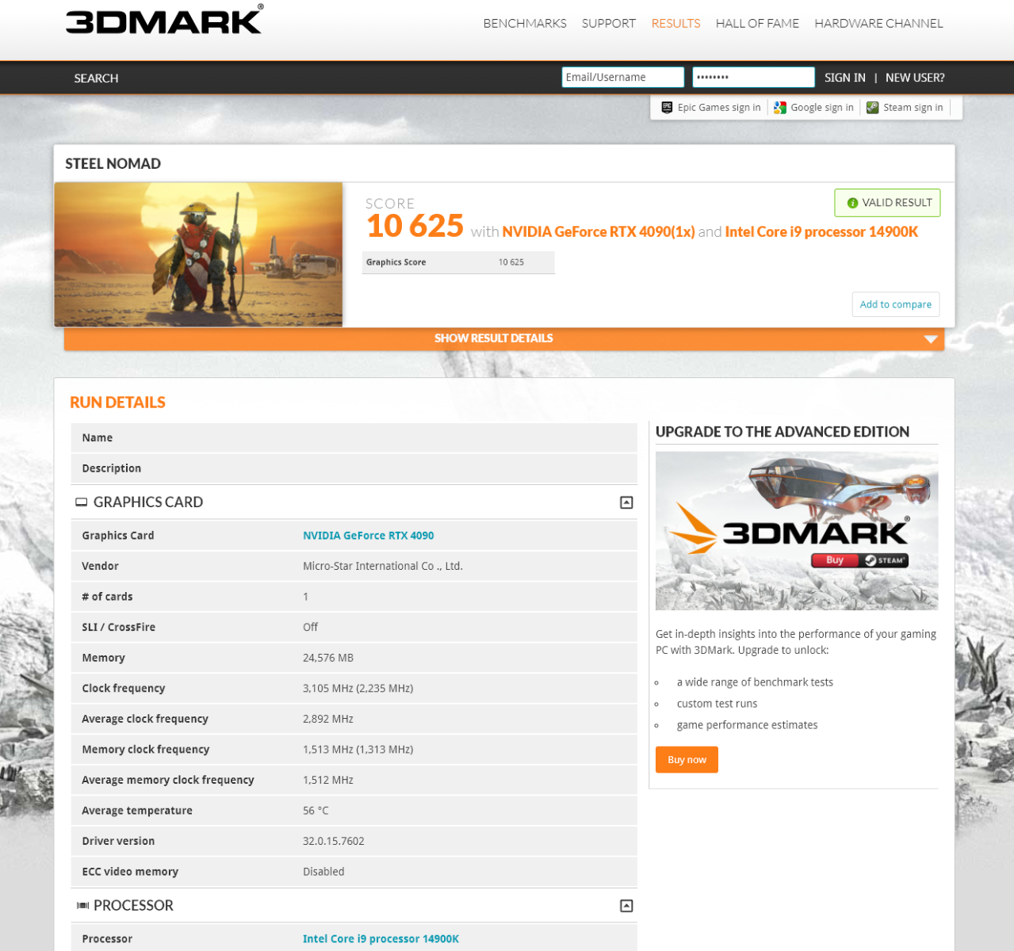Open HARDWARE CHANNEL page

click(x=878, y=24)
